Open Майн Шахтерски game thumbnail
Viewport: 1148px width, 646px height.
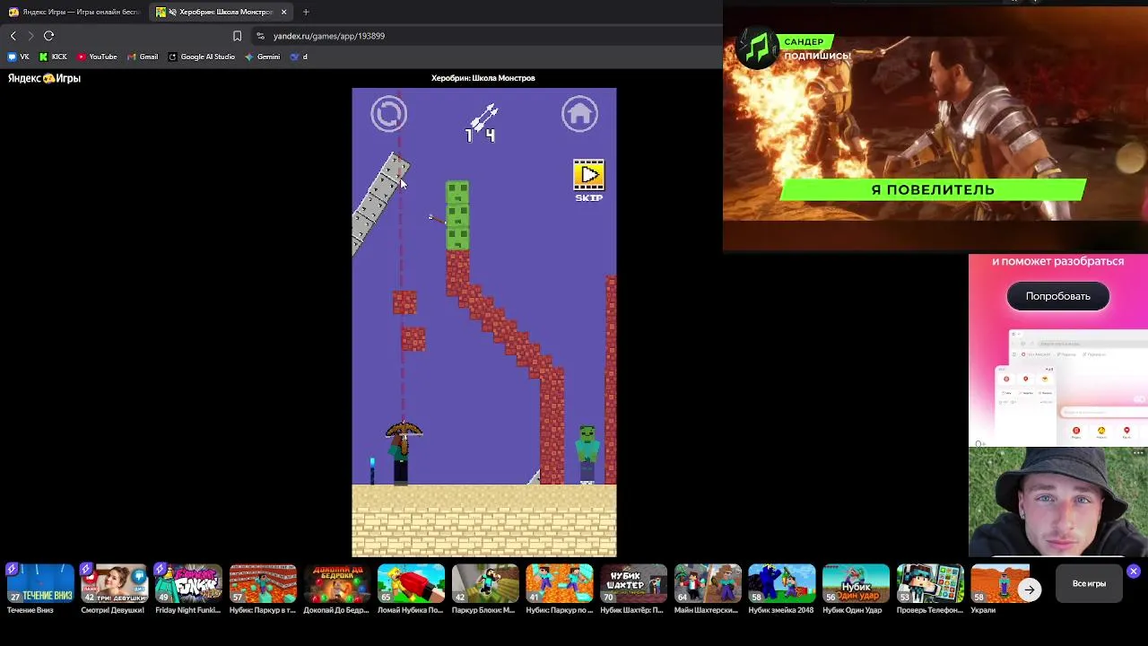coord(708,584)
